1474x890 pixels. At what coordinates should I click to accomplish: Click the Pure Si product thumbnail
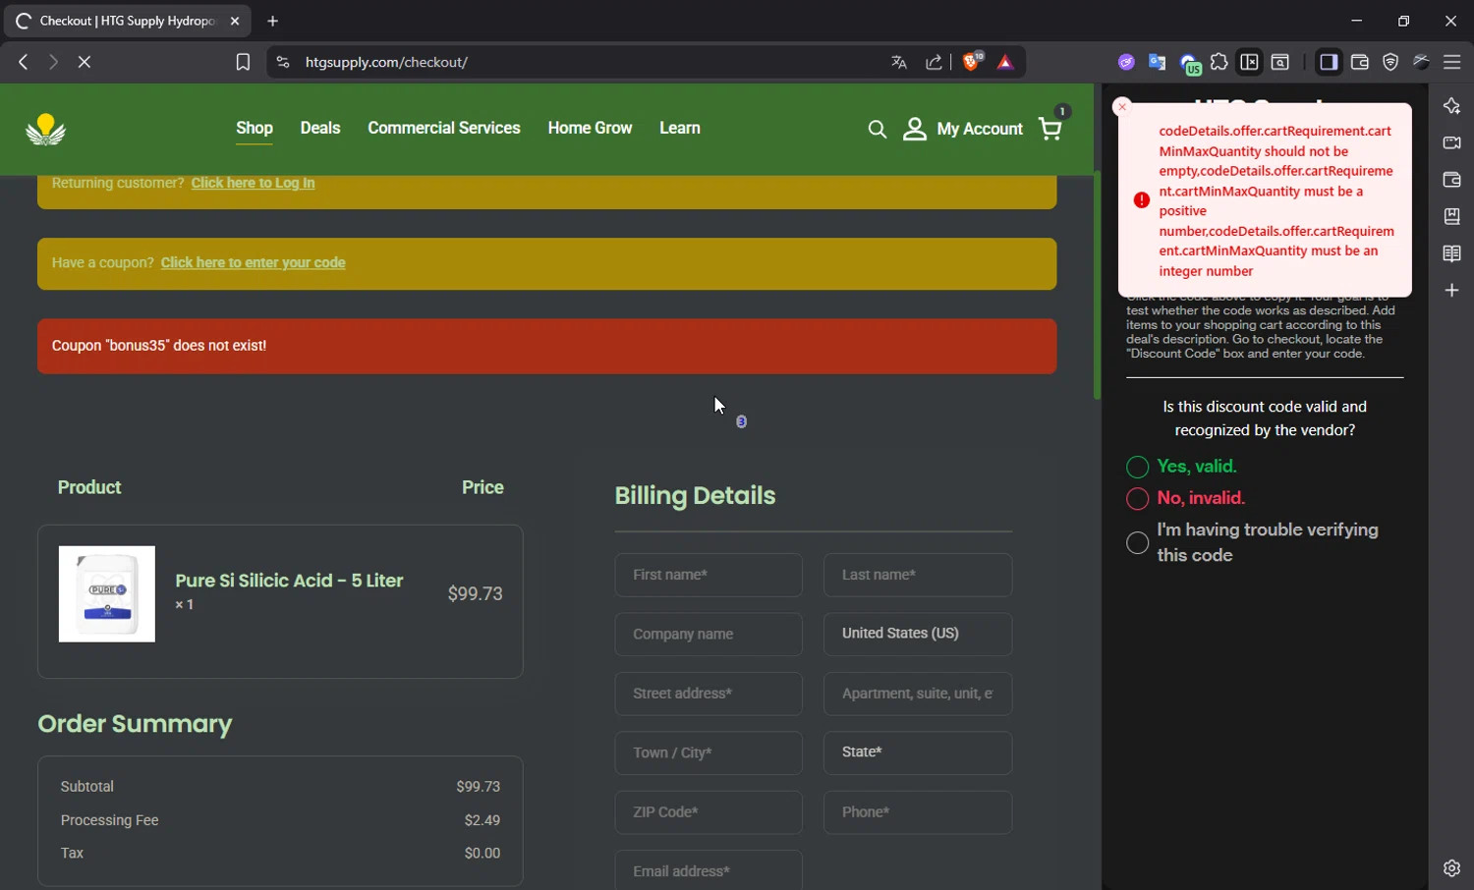pyautogui.click(x=107, y=594)
